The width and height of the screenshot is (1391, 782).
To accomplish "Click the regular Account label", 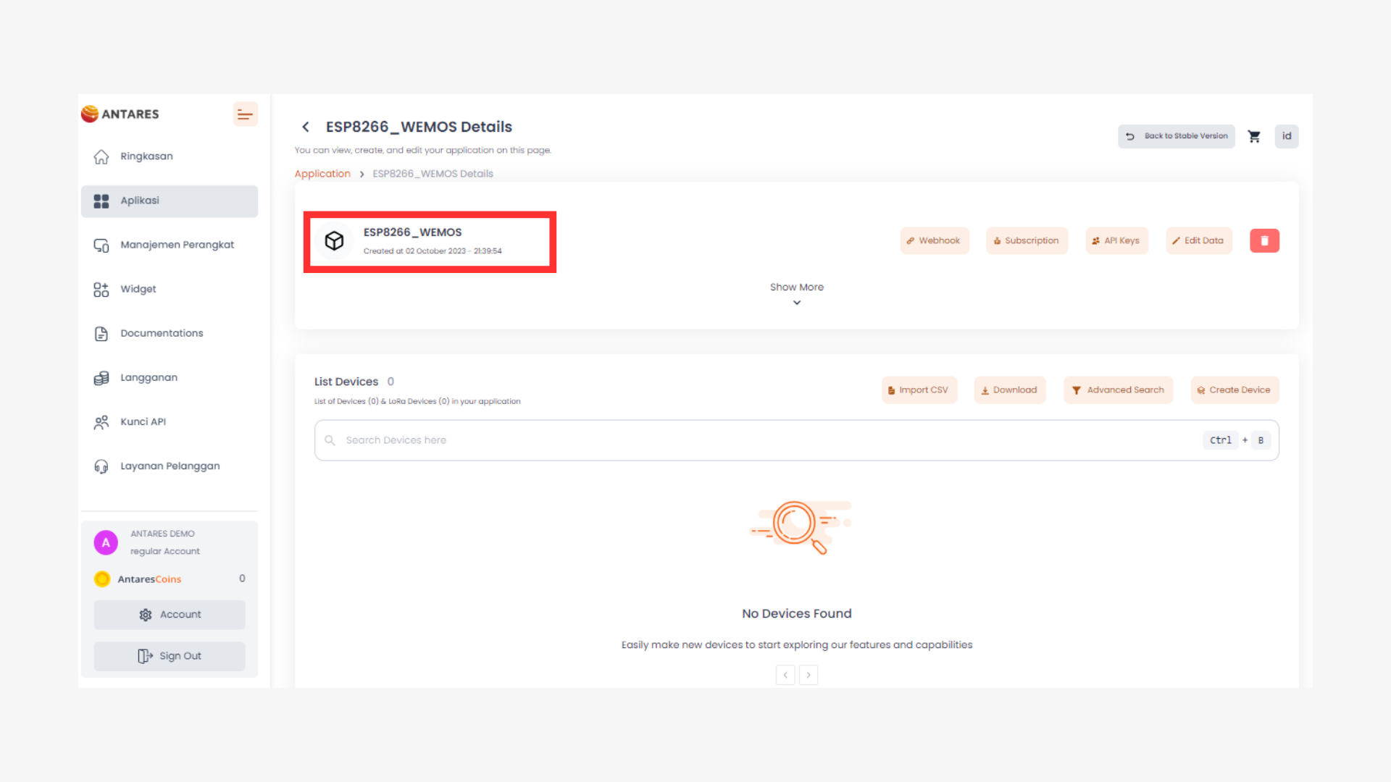I will (x=165, y=552).
